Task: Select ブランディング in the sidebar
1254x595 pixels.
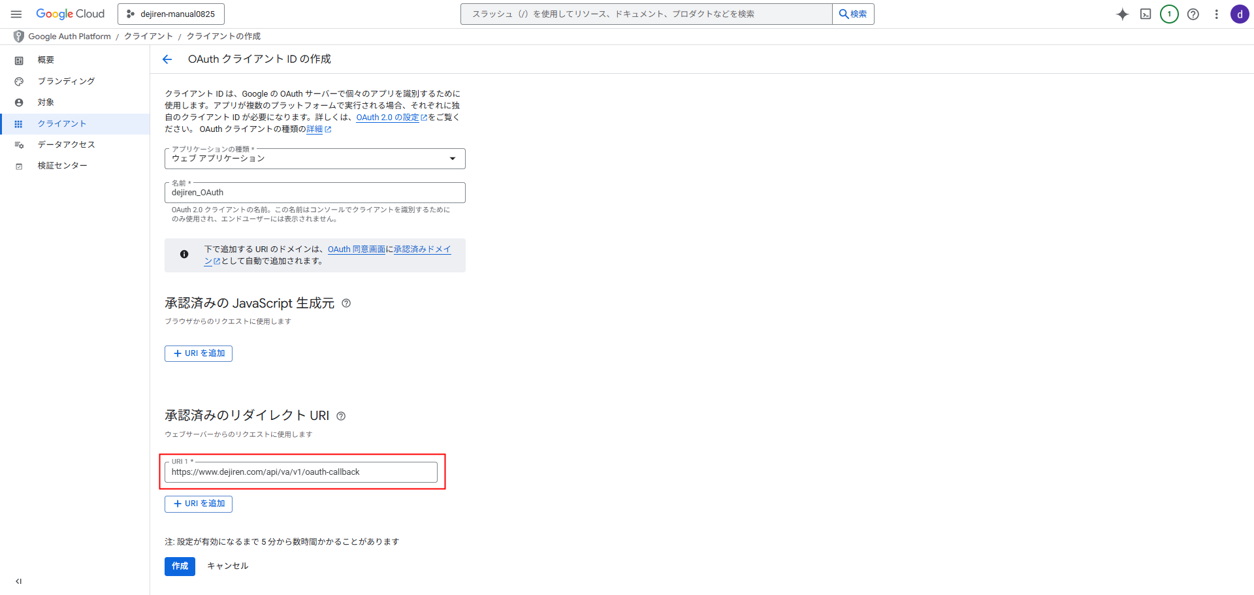Action: point(66,81)
